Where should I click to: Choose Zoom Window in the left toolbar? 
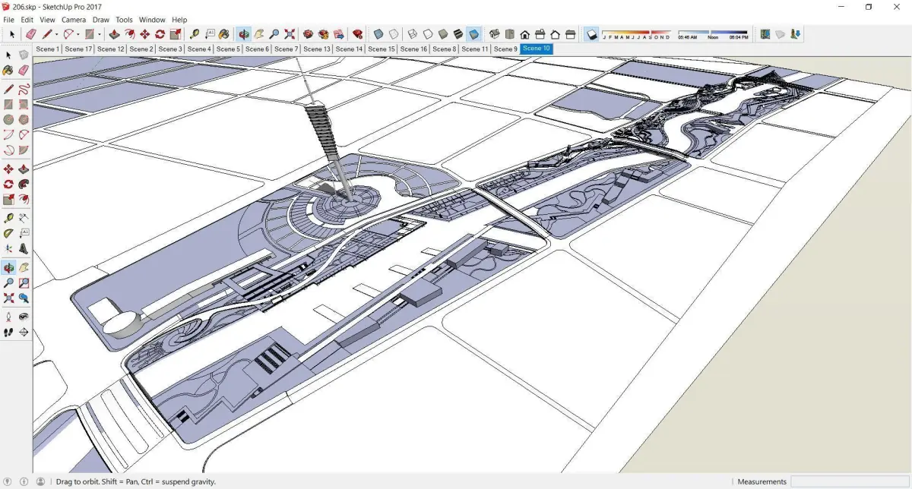(x=24, y=283)
